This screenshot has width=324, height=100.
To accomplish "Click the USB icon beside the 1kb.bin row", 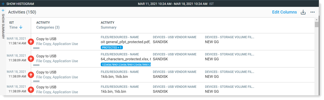I will coord(31,90).
